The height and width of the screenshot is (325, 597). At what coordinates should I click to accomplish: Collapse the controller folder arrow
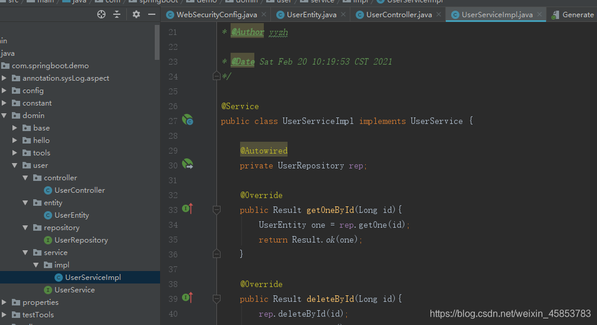point(25,178)
